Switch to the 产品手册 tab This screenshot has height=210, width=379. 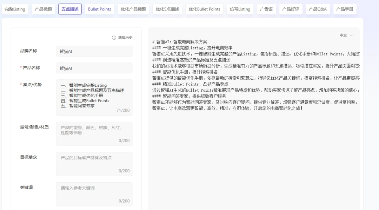tap(345, 9)
